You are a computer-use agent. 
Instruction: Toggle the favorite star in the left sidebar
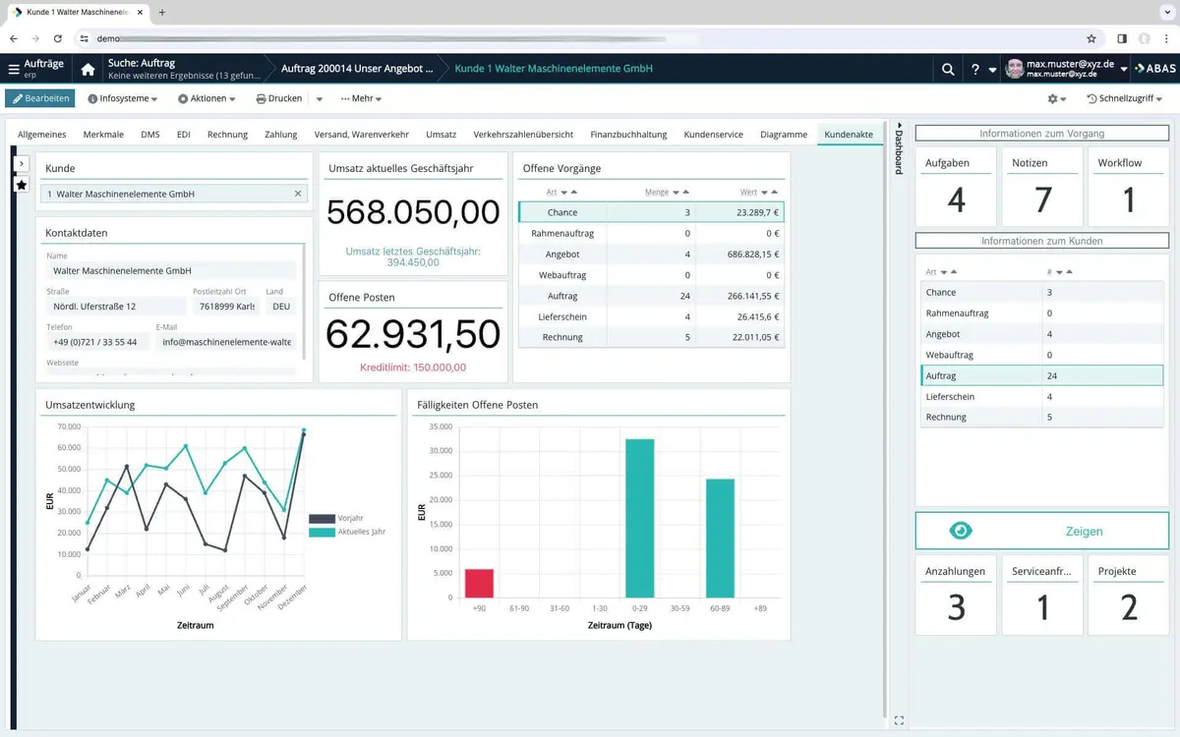(x=22, y=184)
